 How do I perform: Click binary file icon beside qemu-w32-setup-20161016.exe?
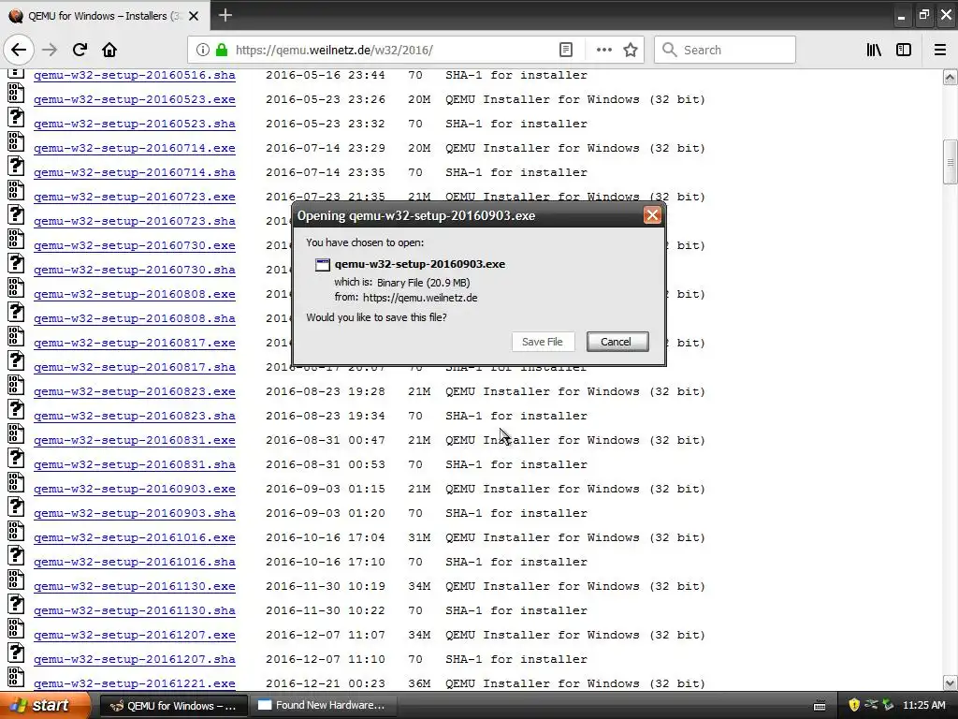tap(16, 531)
